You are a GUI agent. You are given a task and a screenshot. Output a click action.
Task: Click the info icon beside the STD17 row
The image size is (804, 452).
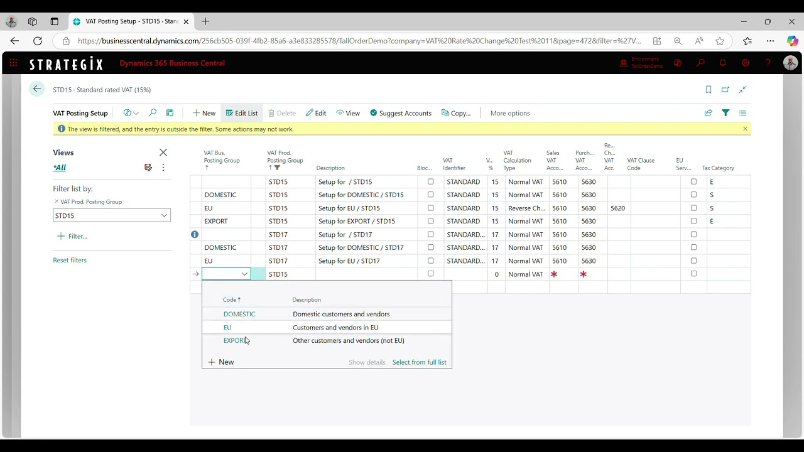195,234
